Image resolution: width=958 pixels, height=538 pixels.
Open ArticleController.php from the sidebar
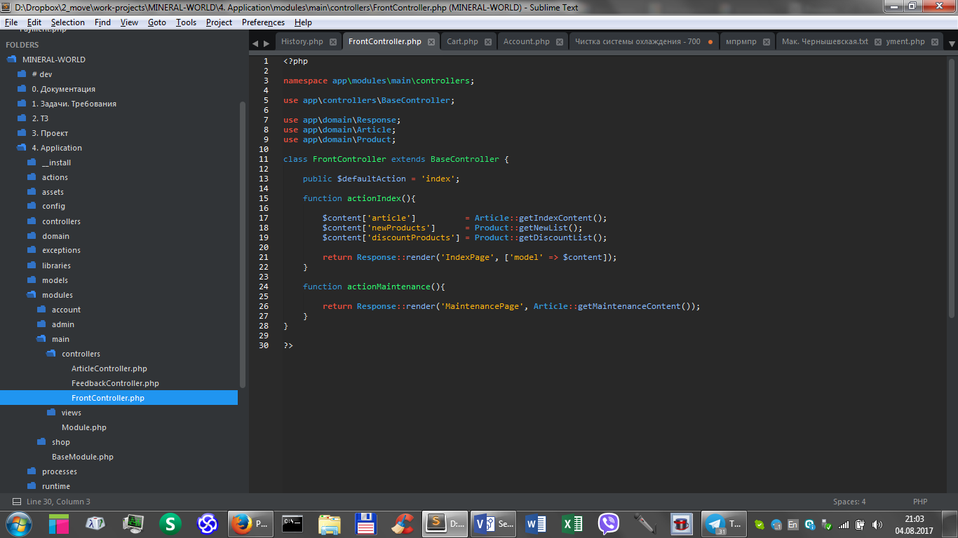click(x=109, y=368)
